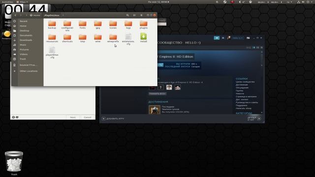Click the Steam user avatar
This screenshot has height=177, width=315.
[229, 38]
